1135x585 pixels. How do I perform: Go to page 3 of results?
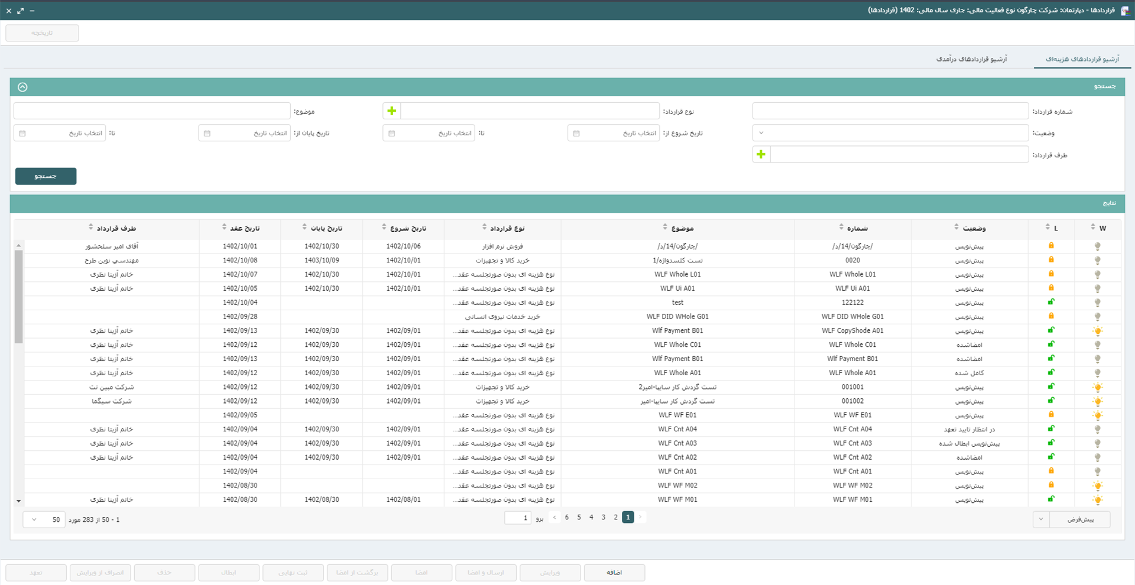pos(603,517)
